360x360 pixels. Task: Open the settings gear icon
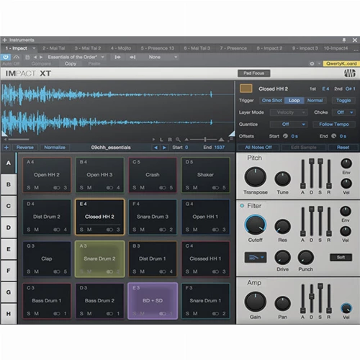[312, 63]
